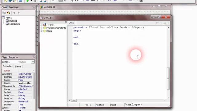Click the move up arrow in Object TreeView
The image size is (197, 111).
point(14,13)
